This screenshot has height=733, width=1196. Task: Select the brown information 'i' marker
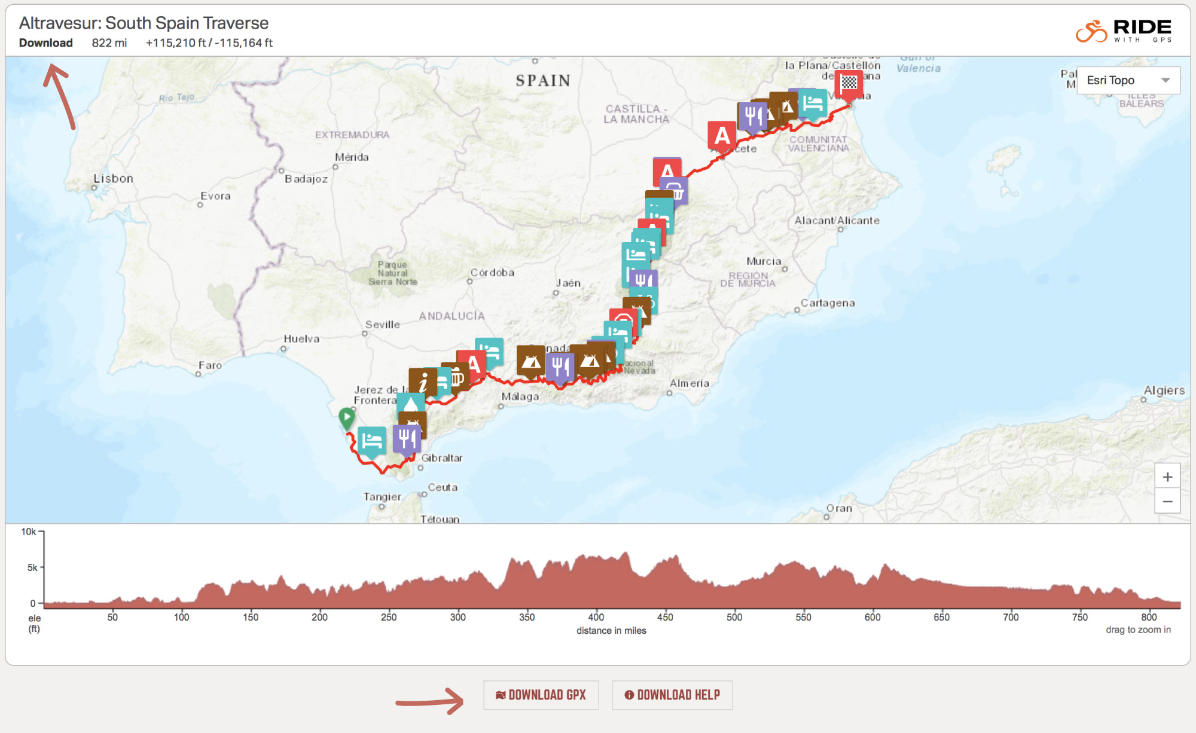coord(422,381)
